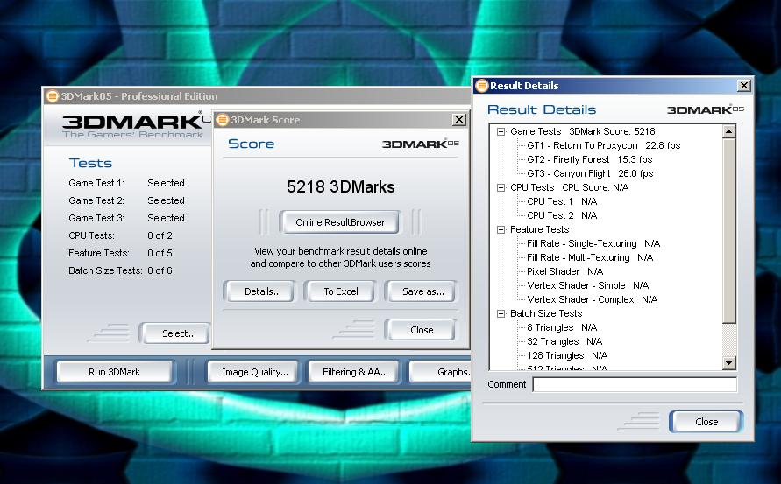Click the Result Details window title icon

click(x=481, y=86)
